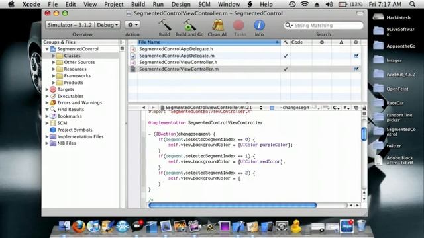Open the C class popup in editor bar
Viewport: 424px width, 238px height.
pos(337,108)
